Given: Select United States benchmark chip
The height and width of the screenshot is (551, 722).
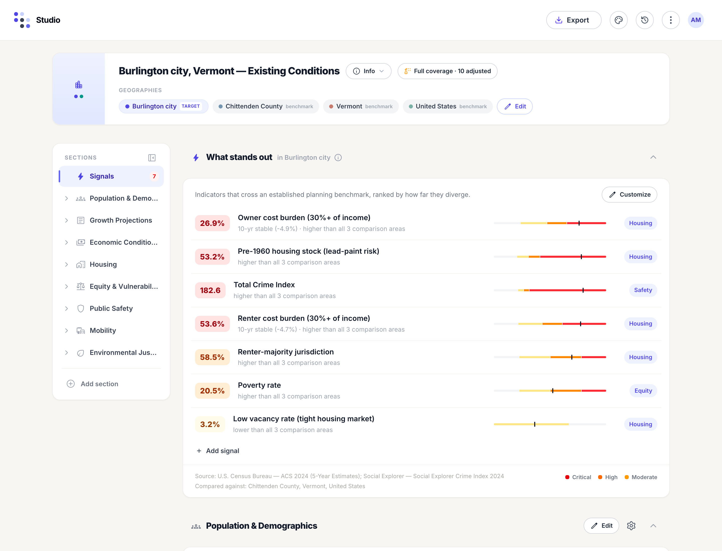Looking at the screenshot, I should (x=447, y=107).
